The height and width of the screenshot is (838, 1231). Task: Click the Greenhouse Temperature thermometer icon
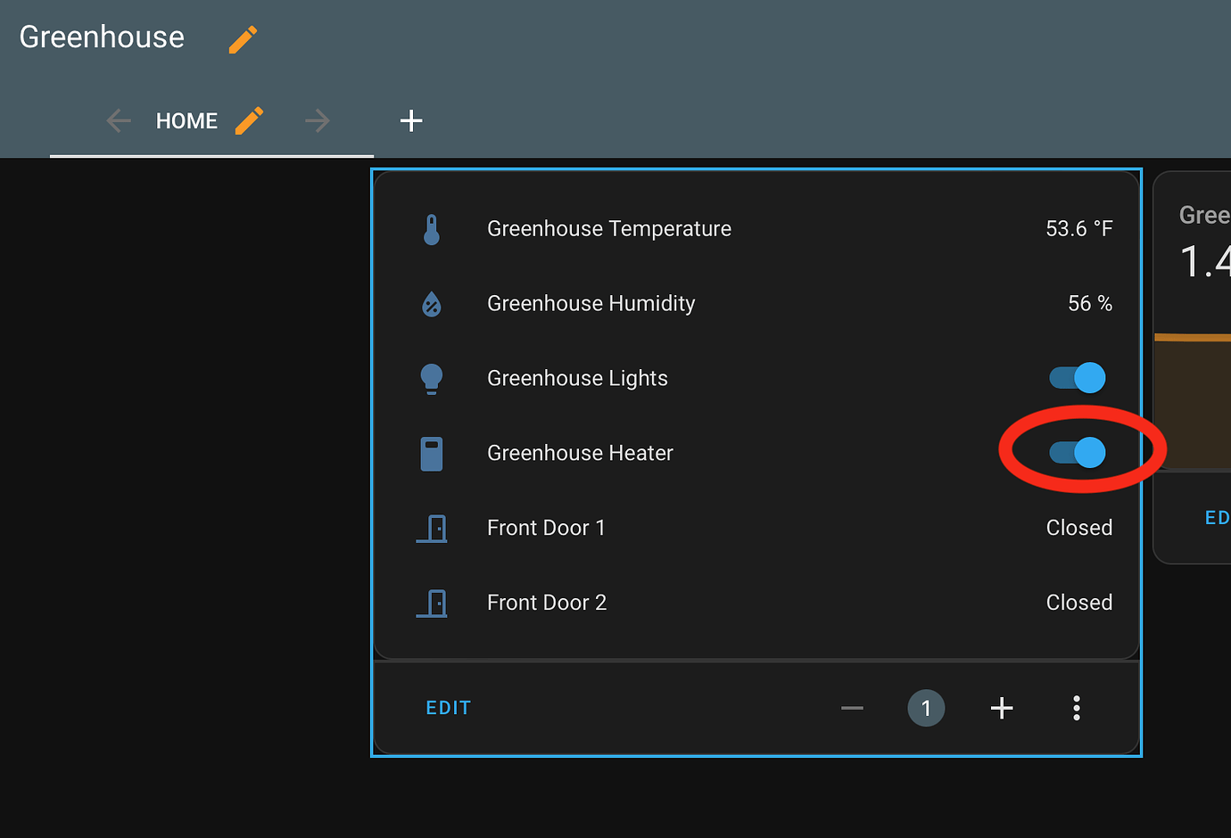click(x=432, y=229)
